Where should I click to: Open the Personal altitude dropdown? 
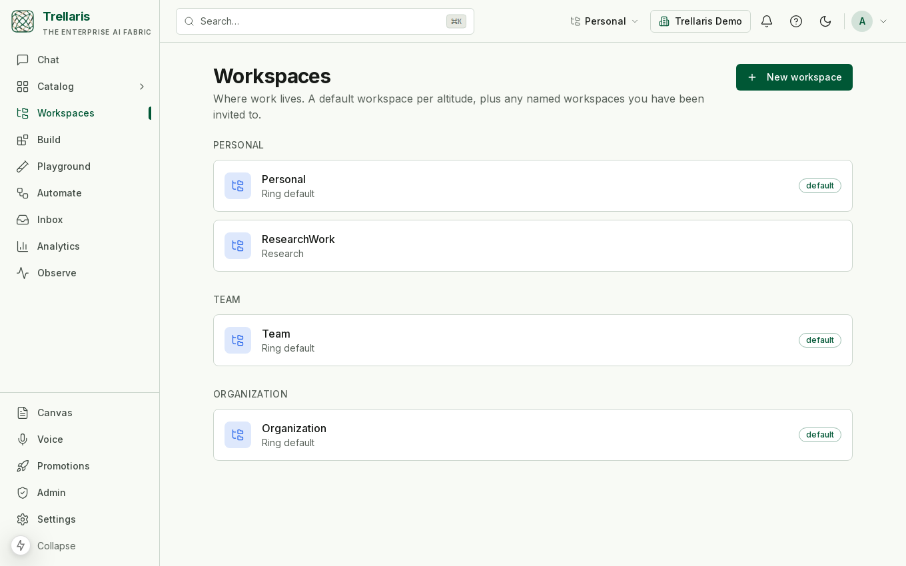pos(605,21)
